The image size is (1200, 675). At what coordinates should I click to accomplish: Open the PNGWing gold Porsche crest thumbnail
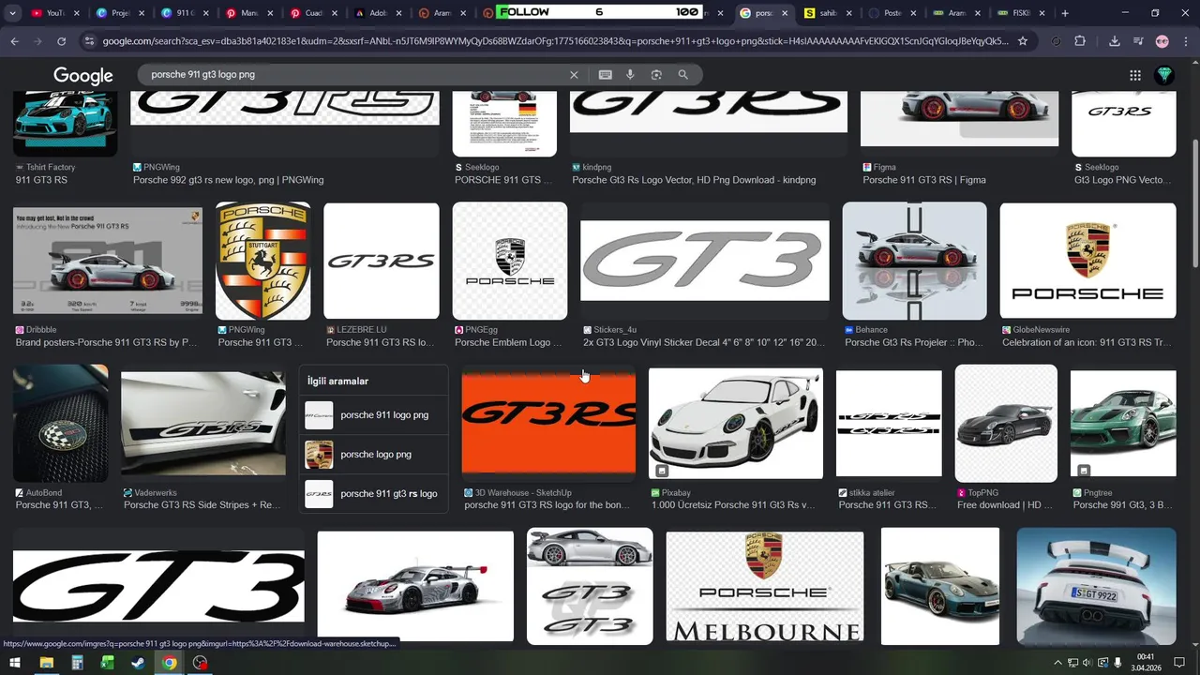click(x=263, y=262)
